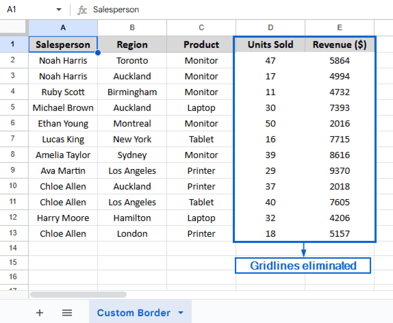Click the cell showing Harry Moore
Viewport: 393px width, 323px height.
pyautogui.click(x=63, y=218)
